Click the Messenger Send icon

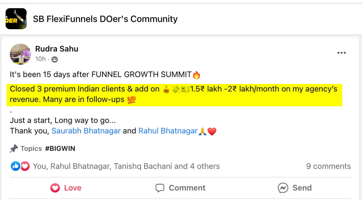(283, 188)
